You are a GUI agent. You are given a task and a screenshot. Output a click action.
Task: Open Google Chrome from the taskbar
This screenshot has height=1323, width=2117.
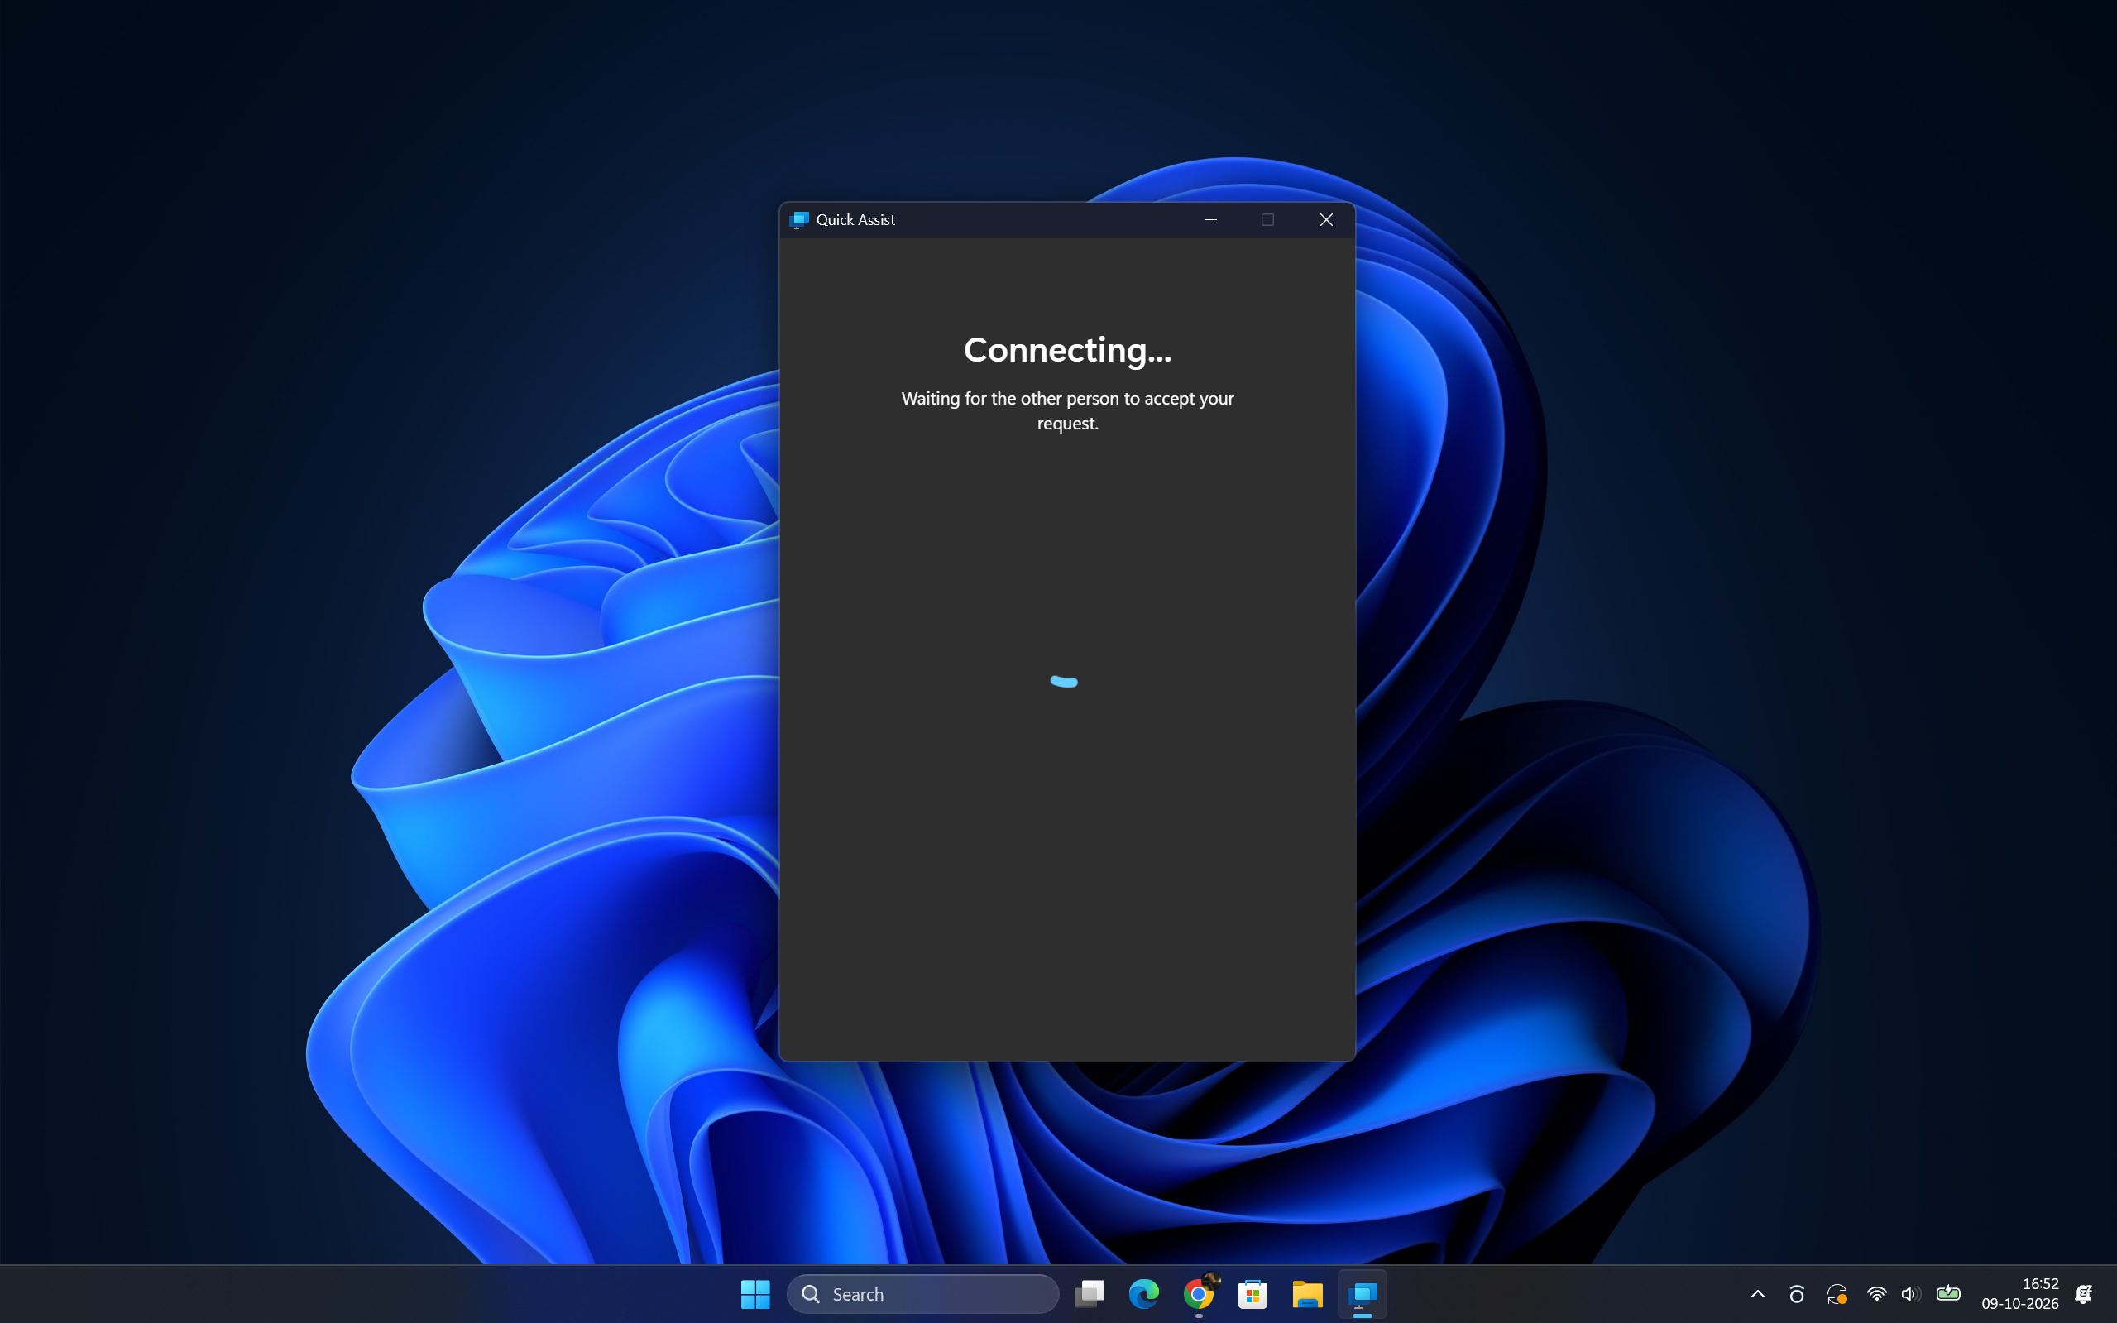coord(1199,1293)
